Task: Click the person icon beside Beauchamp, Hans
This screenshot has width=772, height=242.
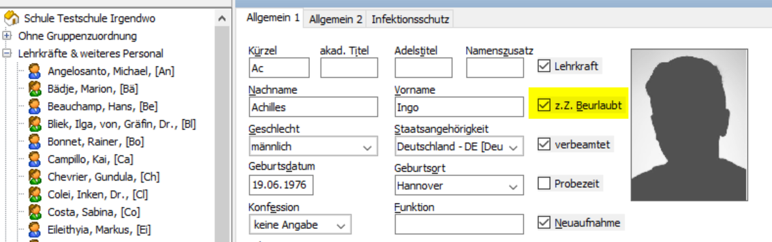Action: [35, 106]
